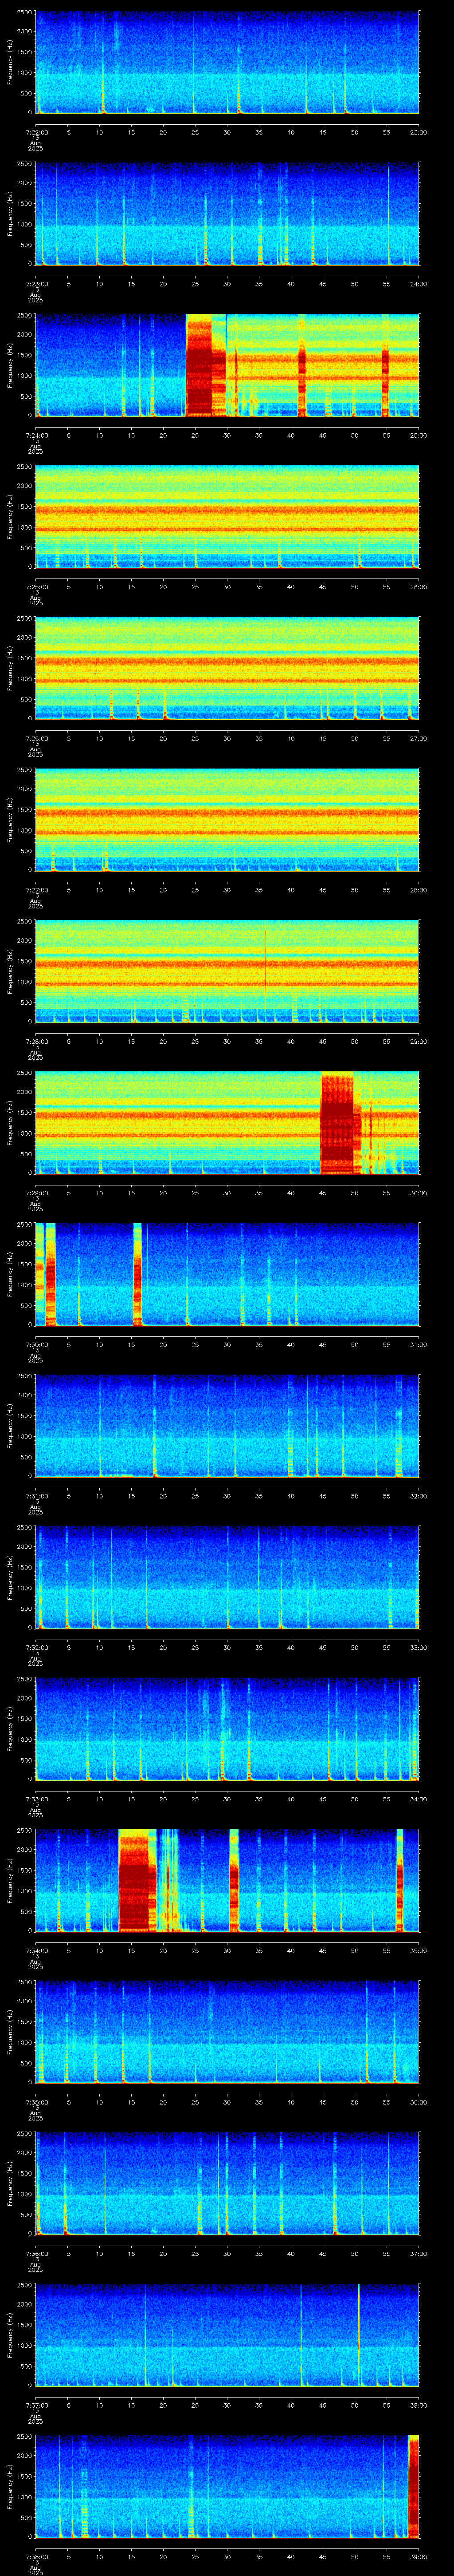Pick the spectrogram panel starting at 7:35:00

227,2033
